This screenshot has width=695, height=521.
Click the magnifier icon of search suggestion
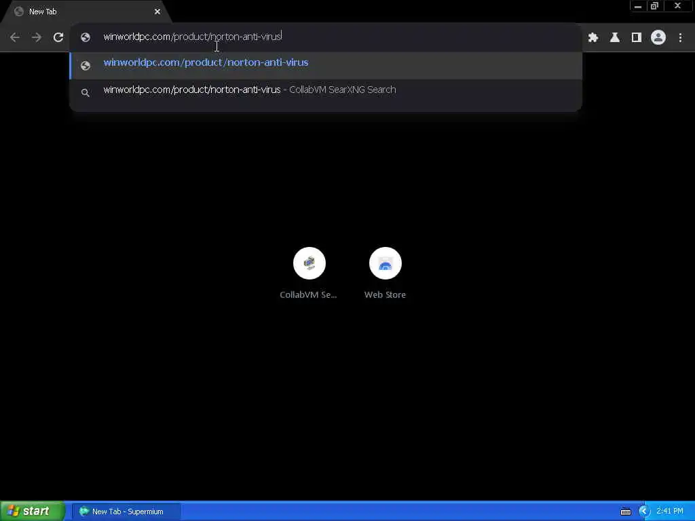tap(86, 92)
